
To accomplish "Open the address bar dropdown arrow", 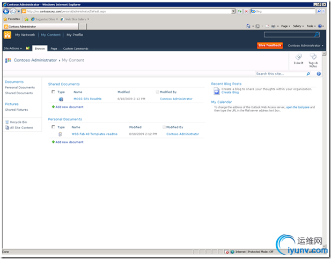I will (233, 11).
